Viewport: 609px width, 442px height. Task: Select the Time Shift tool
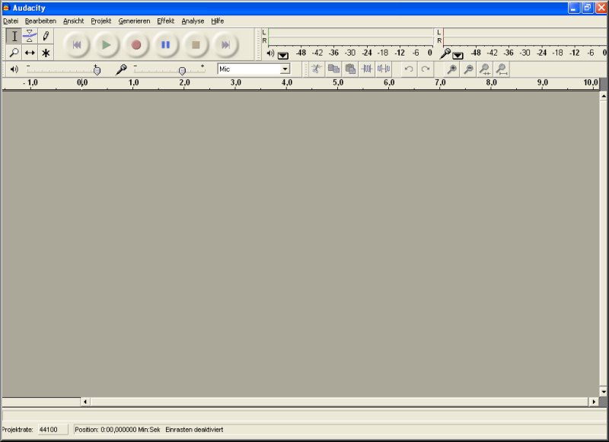30,53
